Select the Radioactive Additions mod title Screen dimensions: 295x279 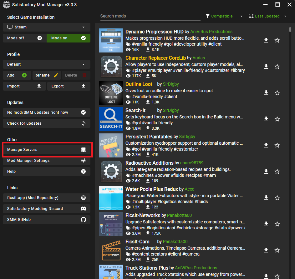pos(150,163)
